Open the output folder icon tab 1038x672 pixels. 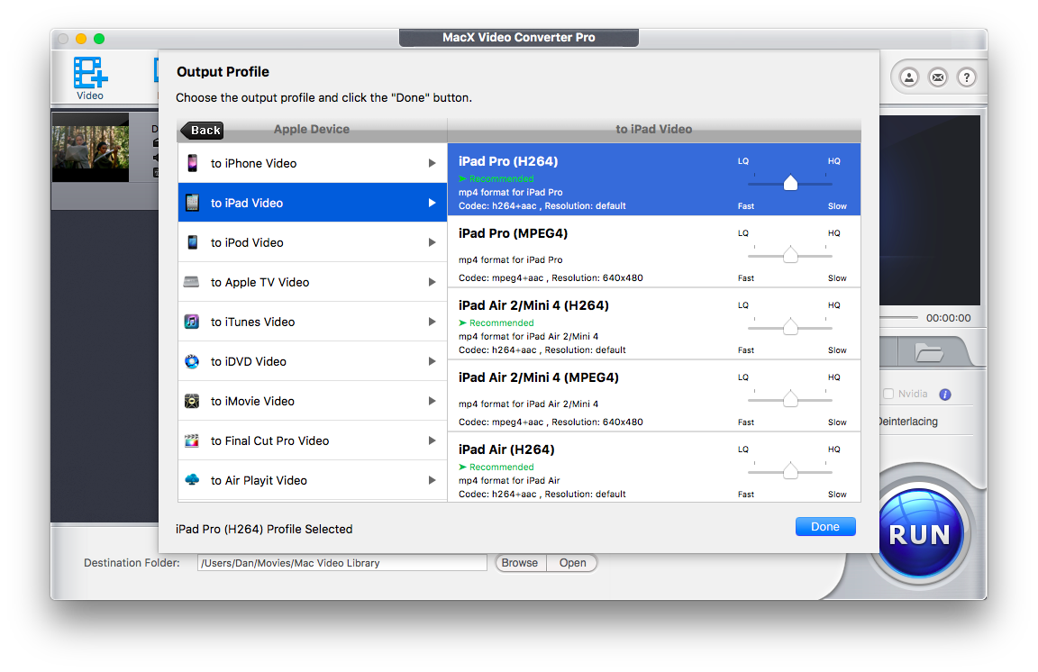[930, 351]
